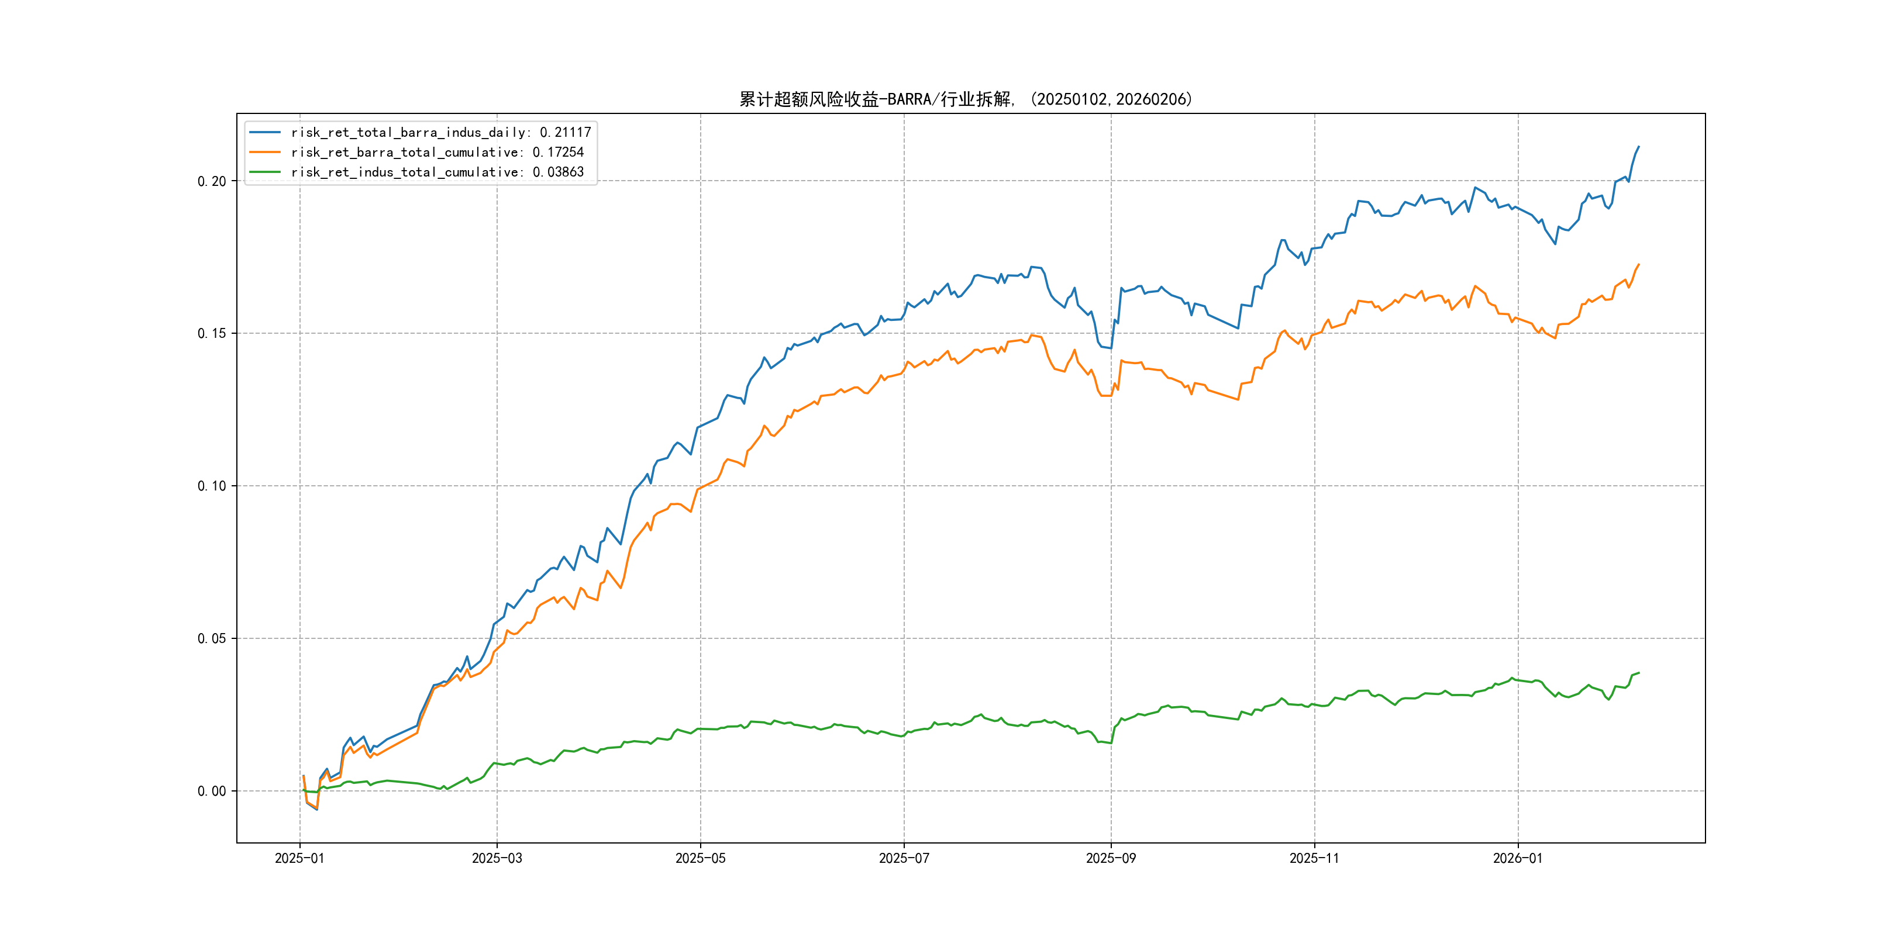Select risk_ret_indus_total_cumulative legend label
1895x947 pixels.
(x=437, y=172)
